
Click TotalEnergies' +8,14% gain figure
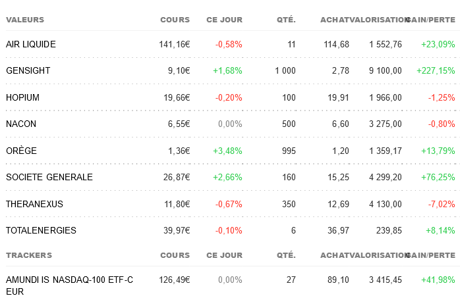(438, 230)
